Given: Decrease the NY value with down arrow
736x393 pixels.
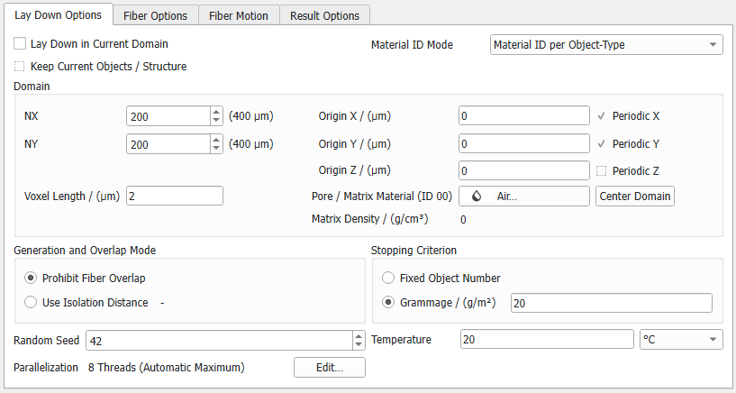Looking at the screenshot, I should tap(216, 148).
